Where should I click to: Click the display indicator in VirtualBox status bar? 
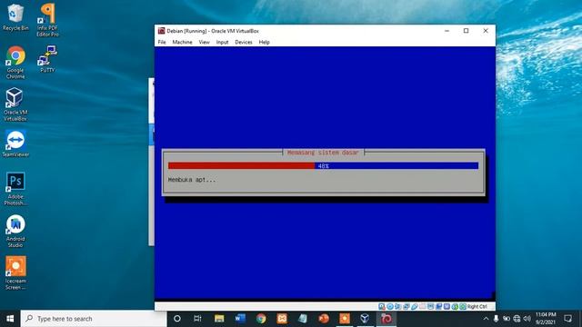click(x=430, y=307)
